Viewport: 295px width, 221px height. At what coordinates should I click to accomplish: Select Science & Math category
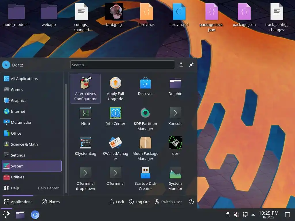(x=32, y=144)
